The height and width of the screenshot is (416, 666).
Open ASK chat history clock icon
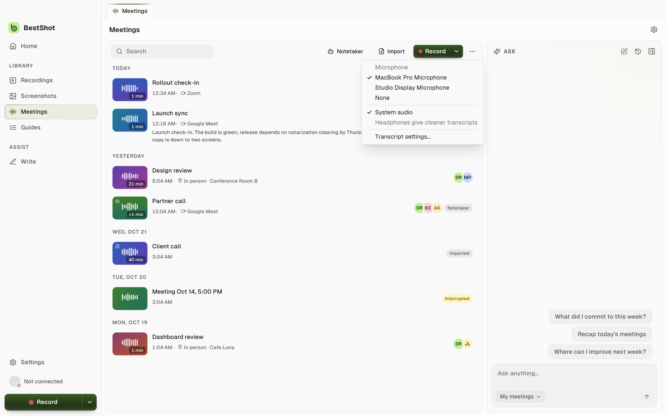pyautogui.click(x=638, y=51)
